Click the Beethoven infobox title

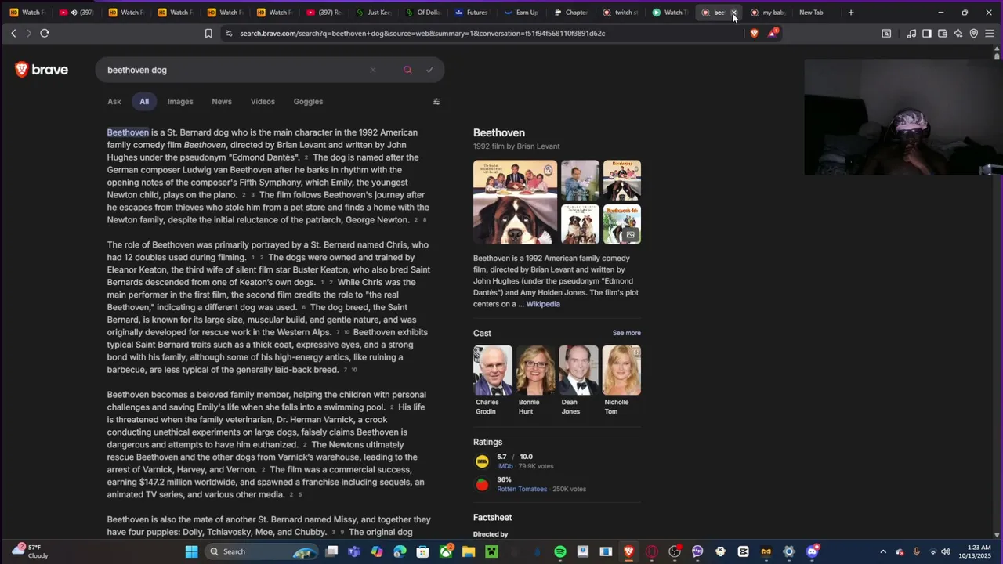pos(499,132)
